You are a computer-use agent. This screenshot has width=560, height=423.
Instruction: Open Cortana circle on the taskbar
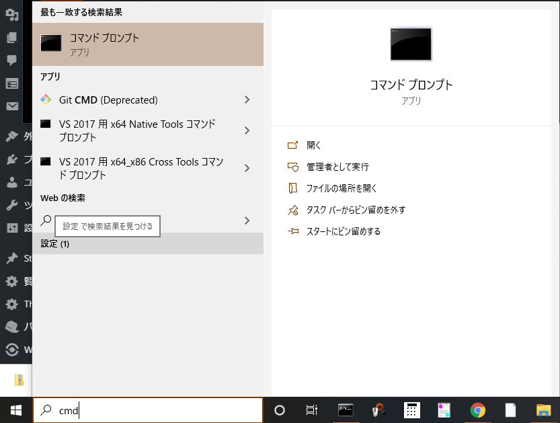coord(279,410)
